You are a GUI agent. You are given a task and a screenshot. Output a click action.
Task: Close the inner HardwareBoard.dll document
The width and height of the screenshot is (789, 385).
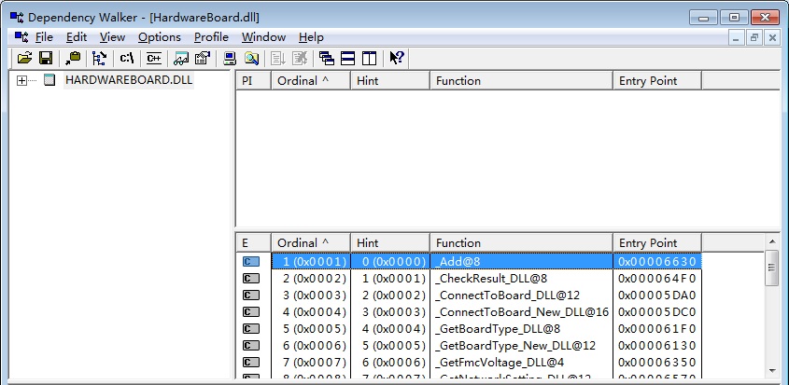click(x=772, y=37)
